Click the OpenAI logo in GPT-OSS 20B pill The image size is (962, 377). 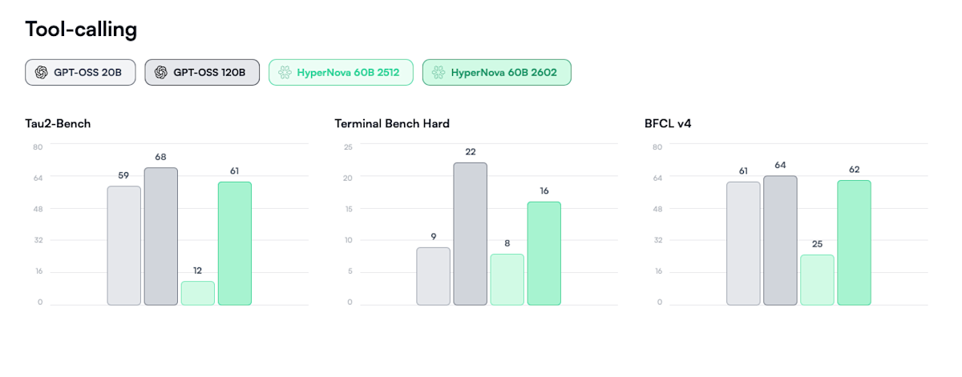pyautogui.click(x=42, y=72)
